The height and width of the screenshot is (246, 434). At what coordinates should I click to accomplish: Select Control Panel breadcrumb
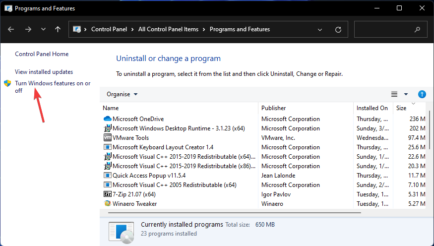click(109, 29)
